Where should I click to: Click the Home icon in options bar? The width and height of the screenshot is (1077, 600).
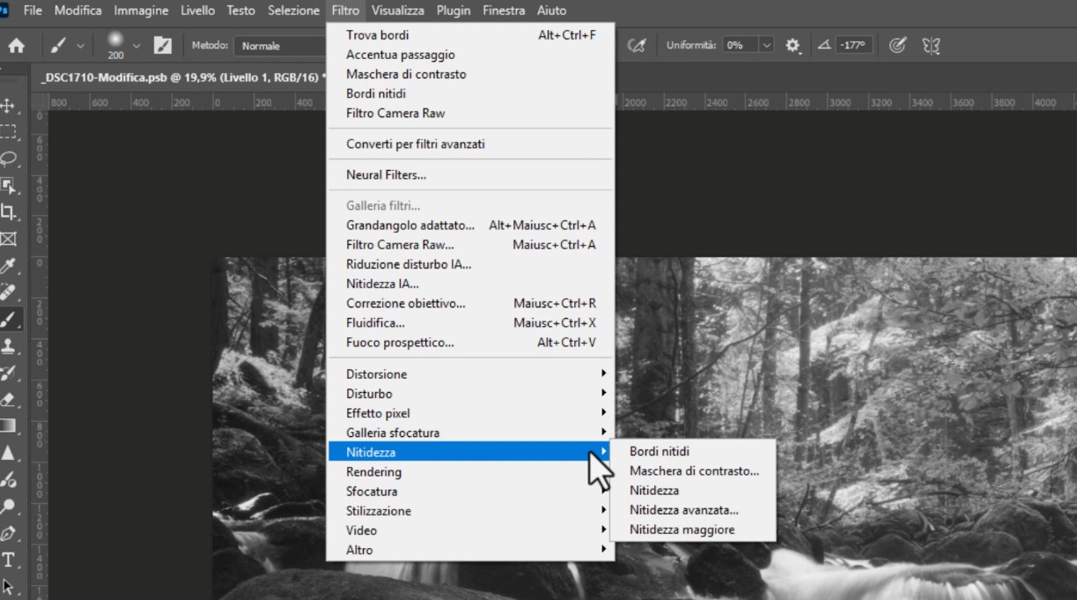click(16, 45)
